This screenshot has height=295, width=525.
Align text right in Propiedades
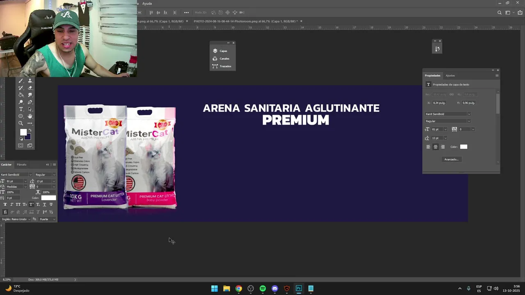443,147
